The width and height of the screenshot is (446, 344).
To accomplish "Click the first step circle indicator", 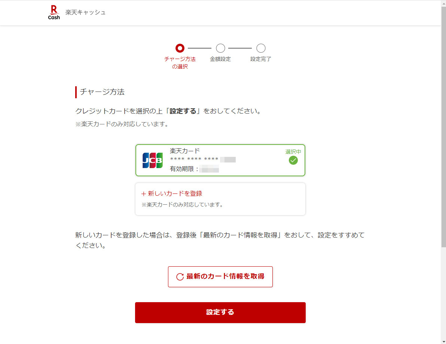I will [x=180, y=48].
